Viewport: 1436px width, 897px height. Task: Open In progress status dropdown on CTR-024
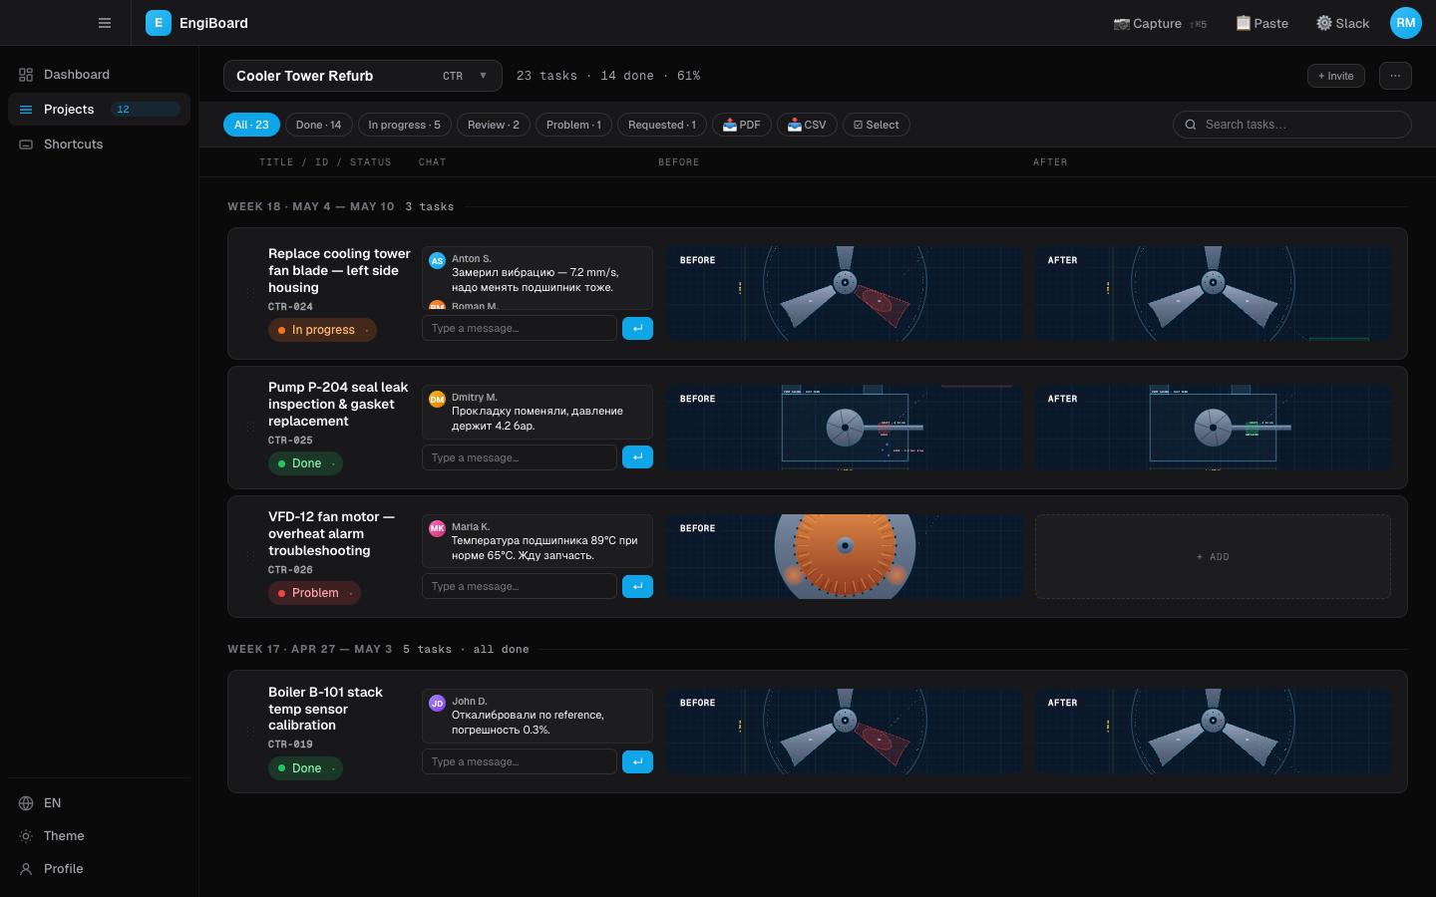click(x=322, y=330)
